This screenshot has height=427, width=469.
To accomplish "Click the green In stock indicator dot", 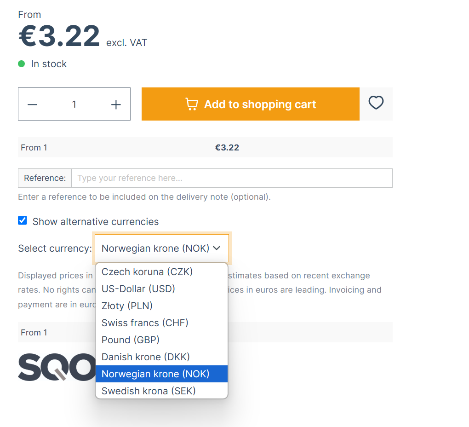I will coord(21,64).
